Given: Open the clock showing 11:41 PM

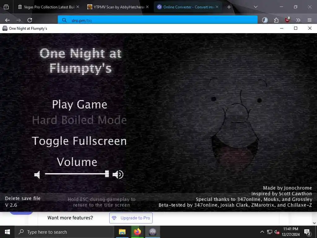Looking at the screenshot, I should [x=290, y=232].
